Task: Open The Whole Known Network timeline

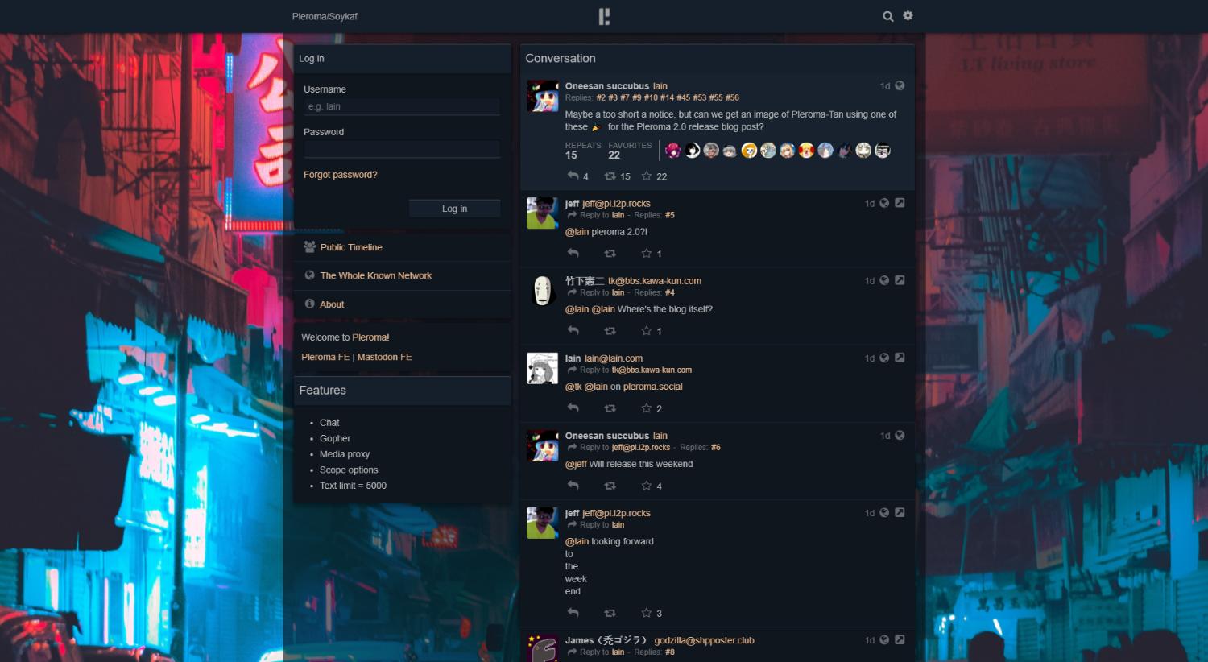Action: 376,275
